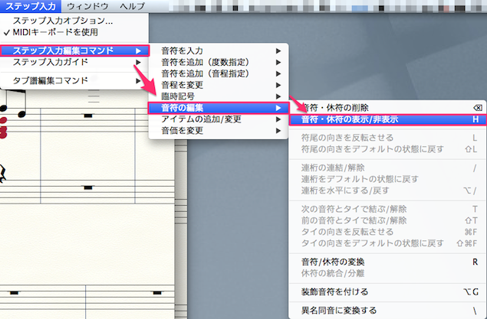This screenshot has height=319, width=487.
Task: Choose ステップ入力オプション... entry
Action: 74,21
